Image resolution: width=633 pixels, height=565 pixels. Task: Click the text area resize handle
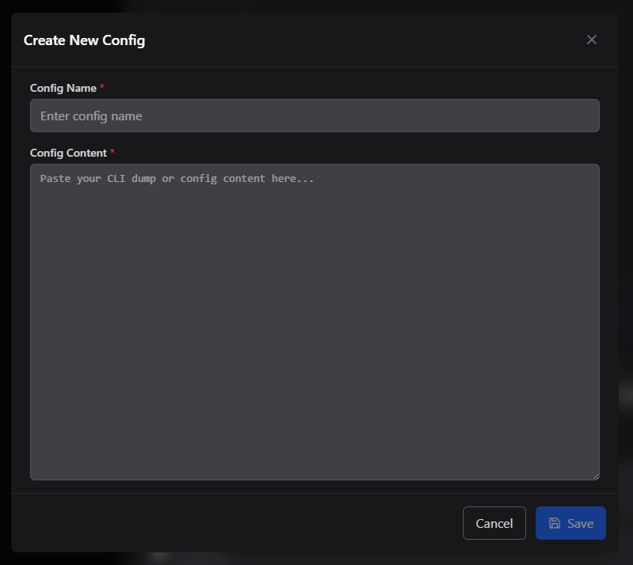(596, 476)
